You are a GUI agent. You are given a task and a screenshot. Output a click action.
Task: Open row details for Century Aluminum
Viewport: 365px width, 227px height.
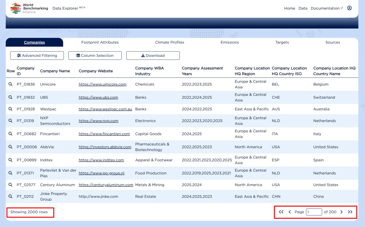(x=10, y=185)
